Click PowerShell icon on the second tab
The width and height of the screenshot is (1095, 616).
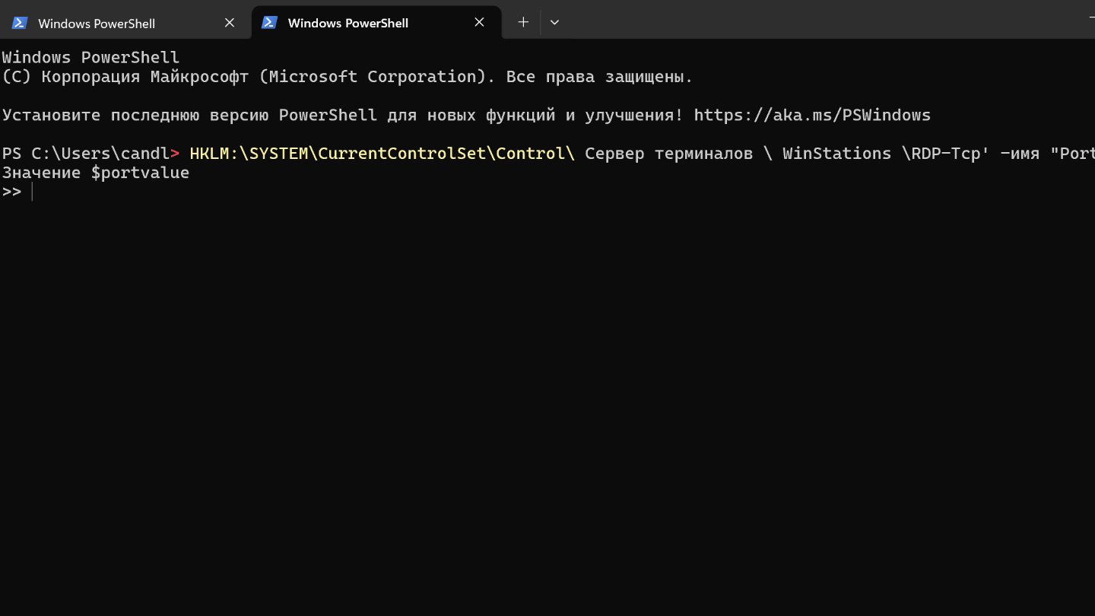(x=269, y=23)
